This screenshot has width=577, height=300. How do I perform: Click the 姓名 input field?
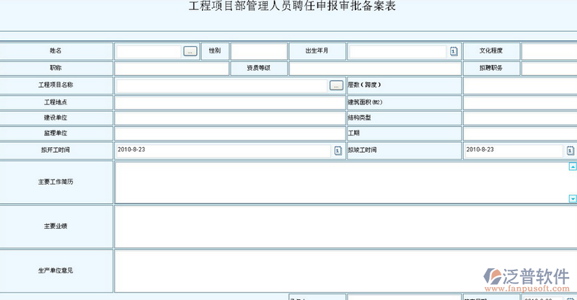(149, 52)
